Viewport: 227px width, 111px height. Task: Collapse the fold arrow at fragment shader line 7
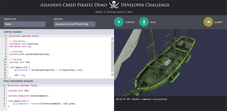coord(6,101)
